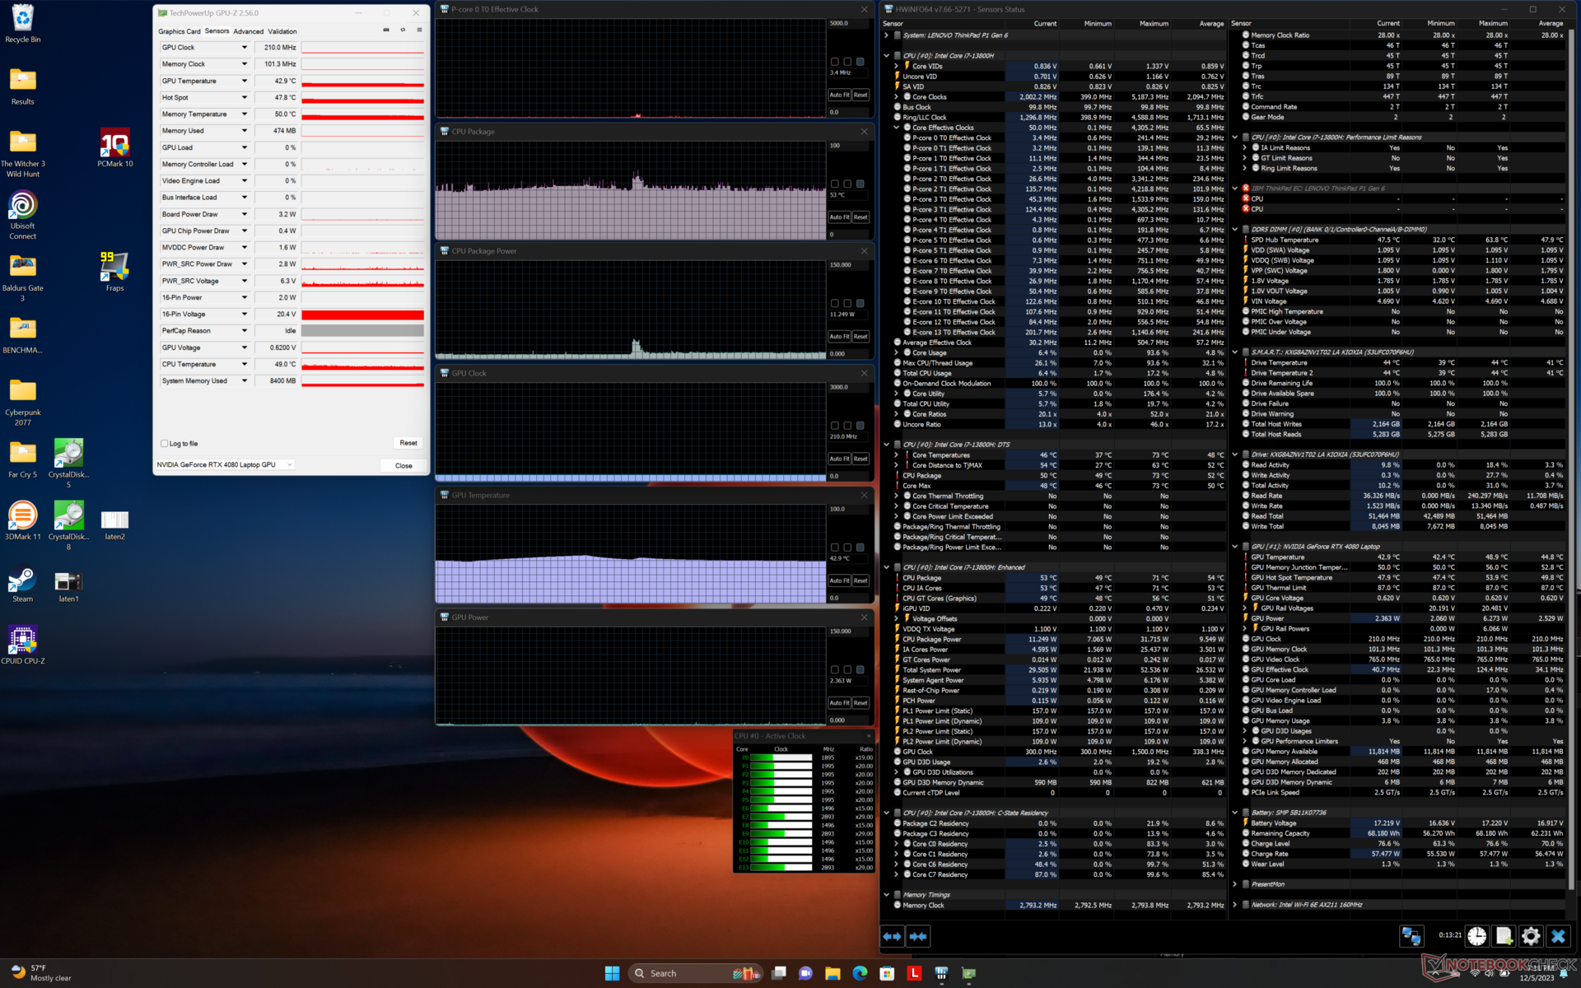This screenshot has width=1581, height=988.
Task: Collapse the Core Effective Clocks tree node
Action: 897,128
